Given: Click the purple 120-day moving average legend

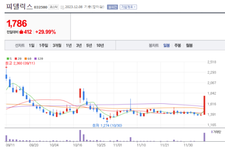Looking at the screenshot, I should coord(39,58).
